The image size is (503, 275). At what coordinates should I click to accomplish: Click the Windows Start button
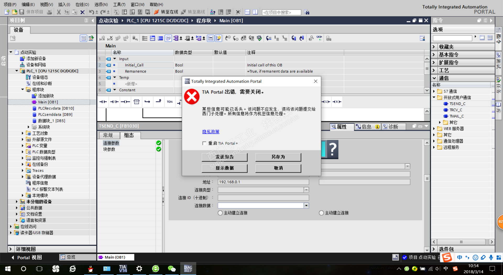pos(8,269)
